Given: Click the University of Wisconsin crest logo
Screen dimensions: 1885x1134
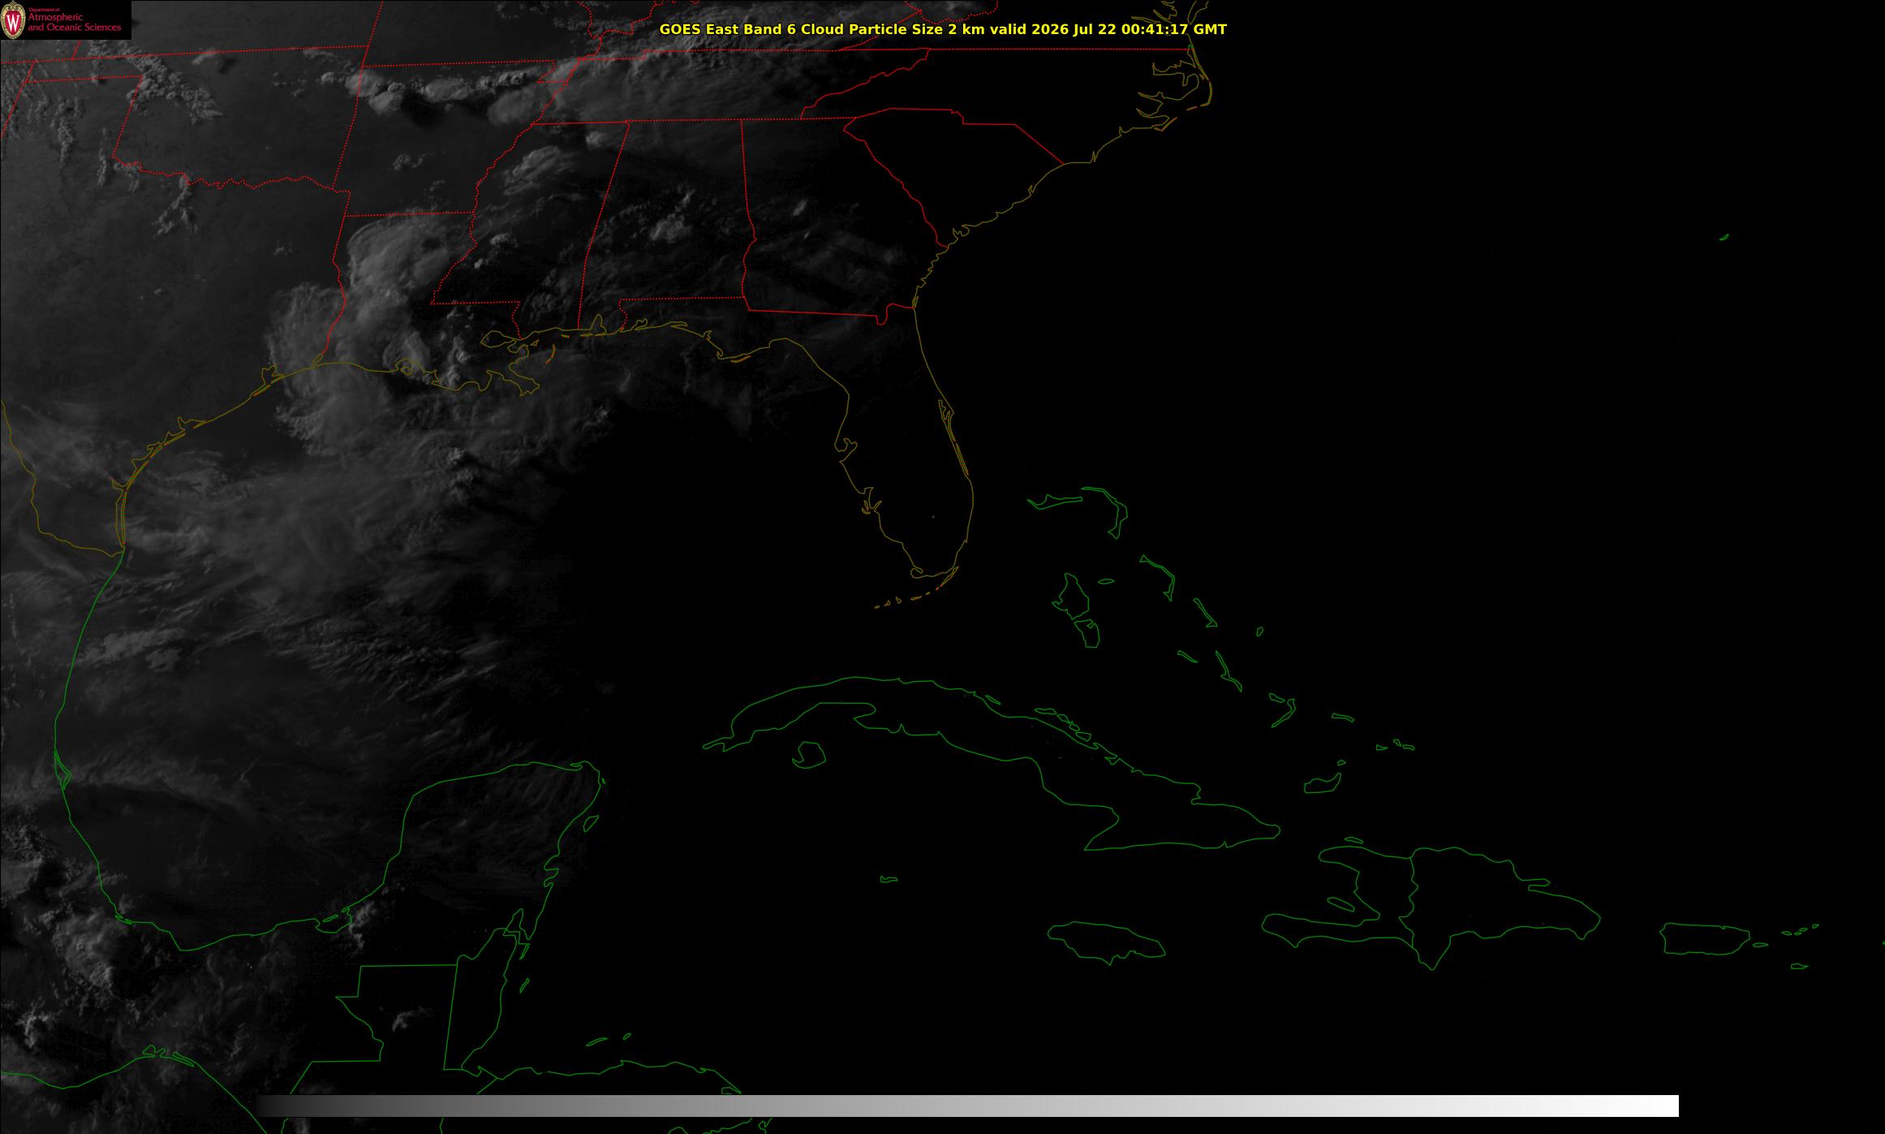Looking at the screenshot, I should click(13, 20).
